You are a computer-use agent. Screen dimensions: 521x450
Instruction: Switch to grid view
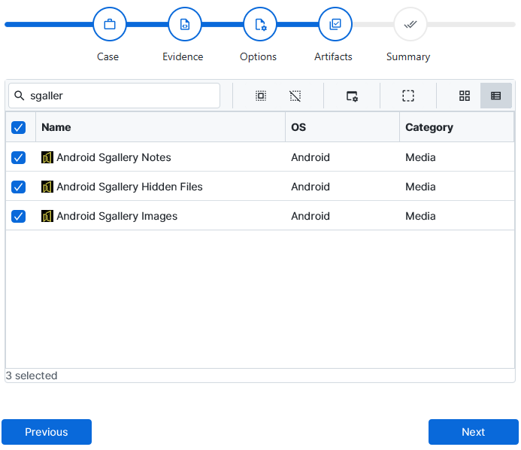pos(465,96)
